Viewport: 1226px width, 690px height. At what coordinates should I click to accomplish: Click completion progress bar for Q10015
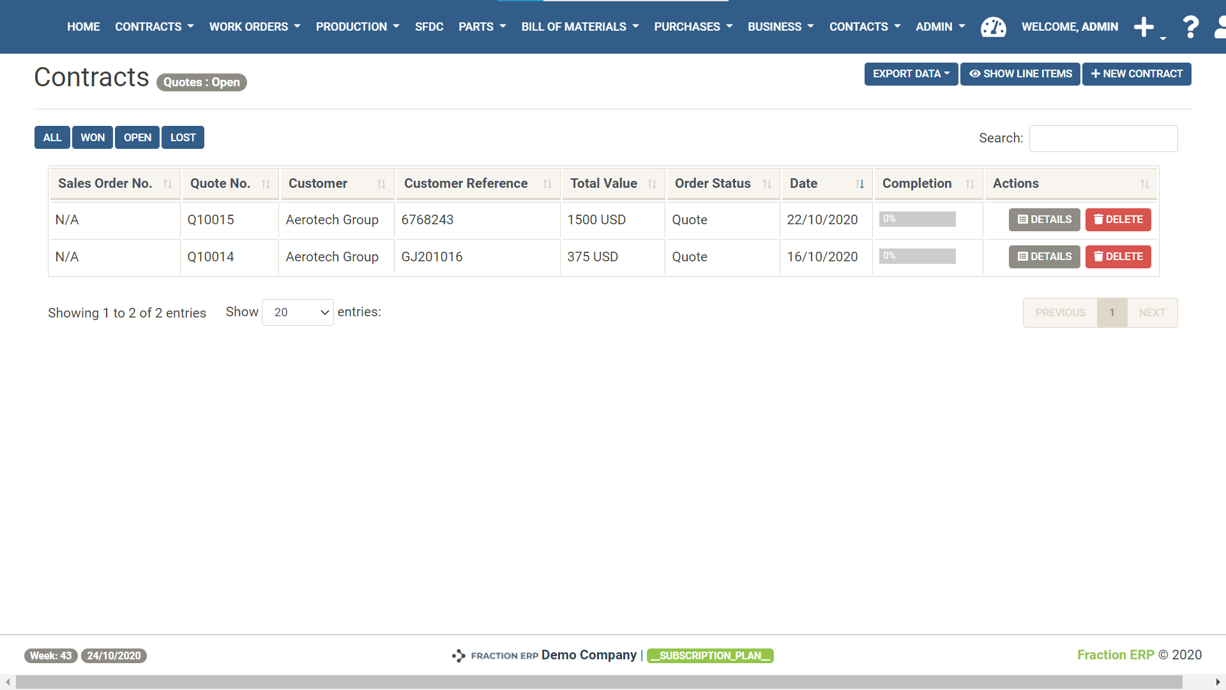(x=917, y=219)
